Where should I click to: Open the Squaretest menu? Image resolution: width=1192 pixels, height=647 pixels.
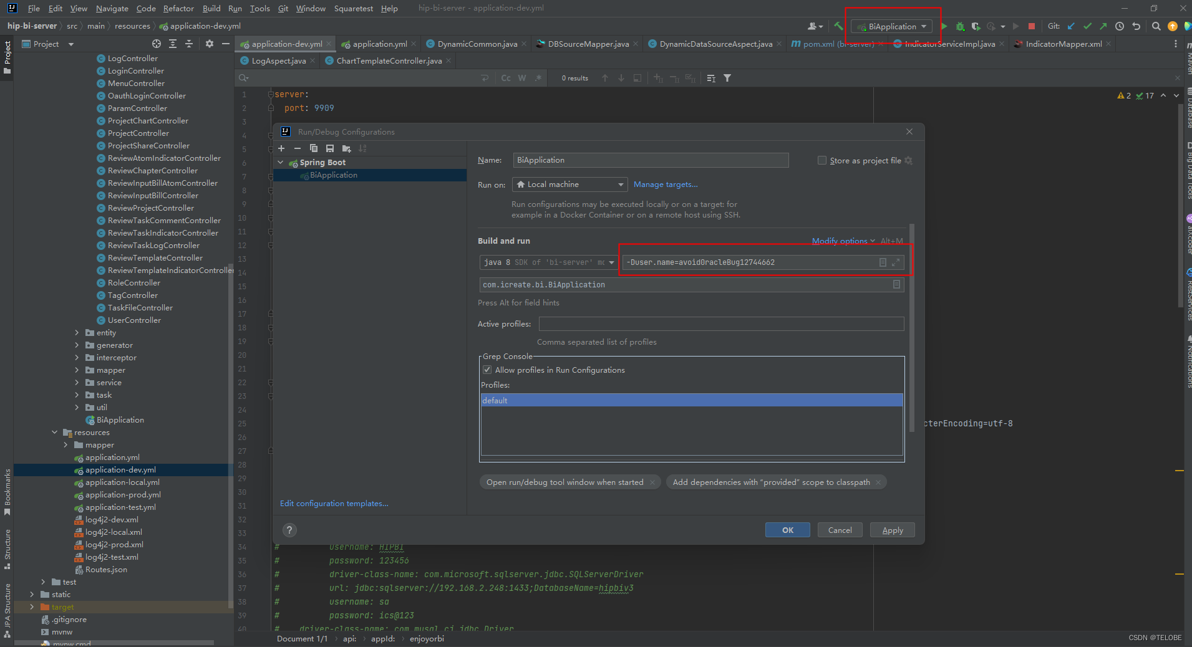(x=354, y=8)
